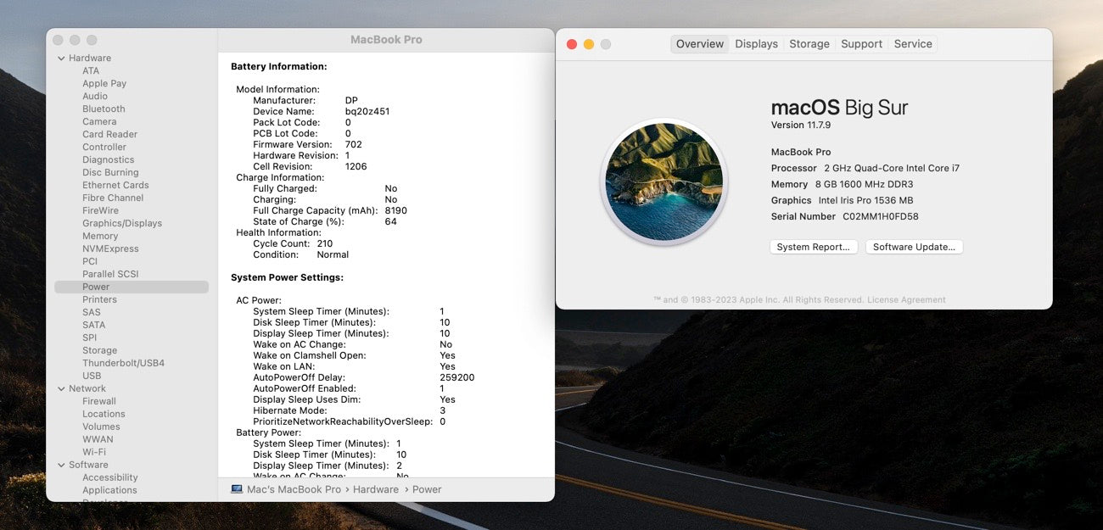Click the laptop icon in path bar
This screenshot has width=1103, height=530.
click(x=237, y=489)
